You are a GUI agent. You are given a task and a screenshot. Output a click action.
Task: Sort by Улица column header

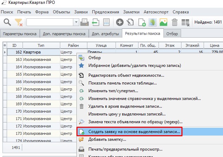point(101,45)
